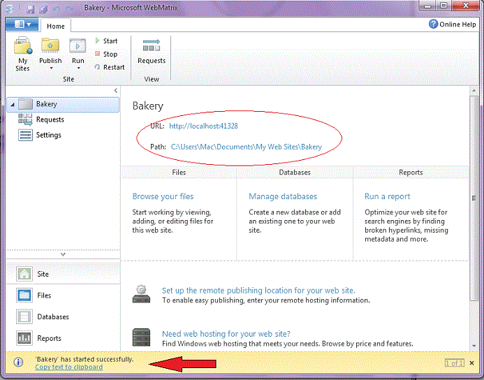Click Need web hosting for your web site link

(x=226, y=334)
